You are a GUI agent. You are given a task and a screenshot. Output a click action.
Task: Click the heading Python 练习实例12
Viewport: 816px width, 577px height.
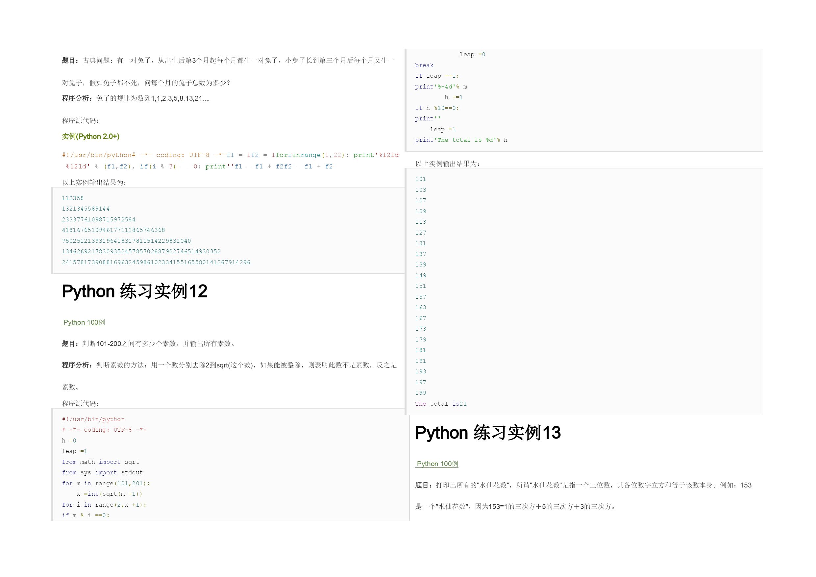pyautogui.click(x=134, y=291)
